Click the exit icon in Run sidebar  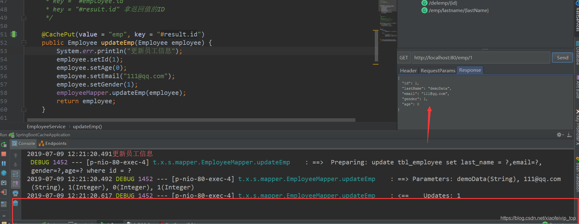tap(4, 192)
